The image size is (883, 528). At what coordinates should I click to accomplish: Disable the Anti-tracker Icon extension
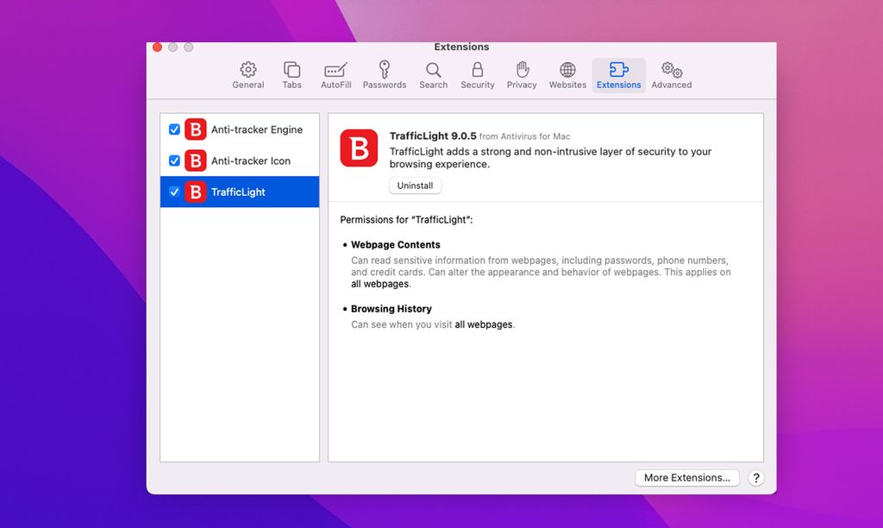pos(175,160)
